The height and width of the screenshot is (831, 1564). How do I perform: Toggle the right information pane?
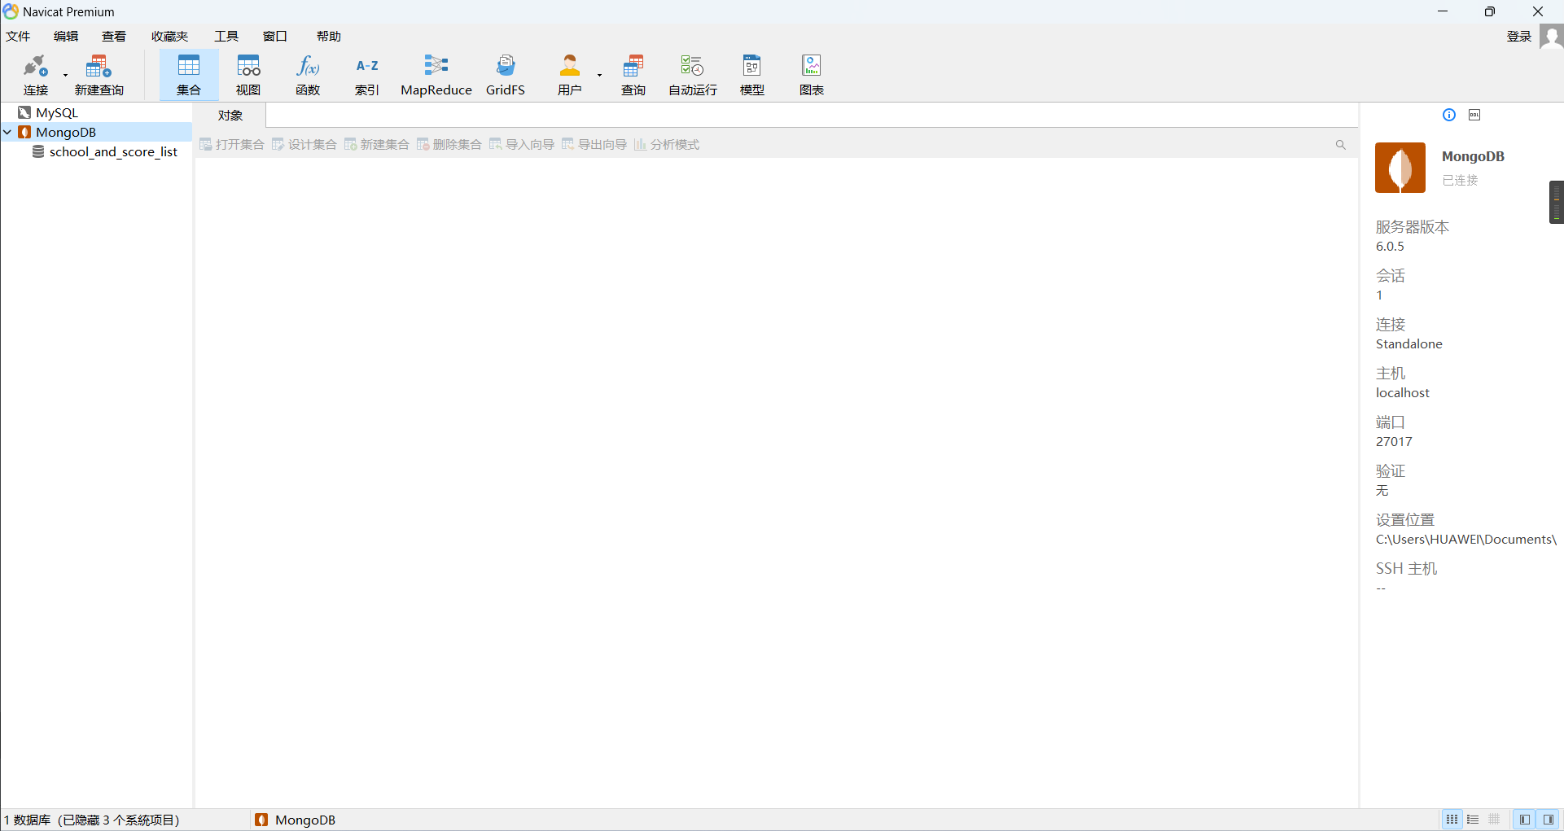click(x=1549, y=820)
